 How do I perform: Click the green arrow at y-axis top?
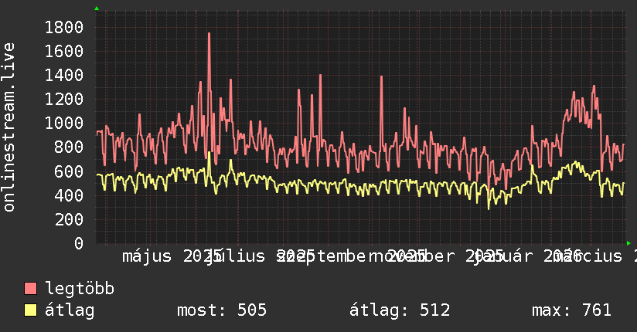tap(97, 8)
